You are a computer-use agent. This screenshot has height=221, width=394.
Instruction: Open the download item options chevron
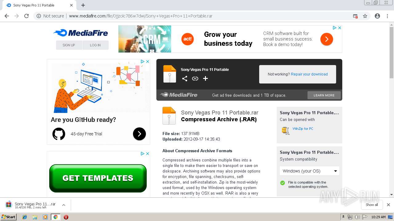pos(64,205)
